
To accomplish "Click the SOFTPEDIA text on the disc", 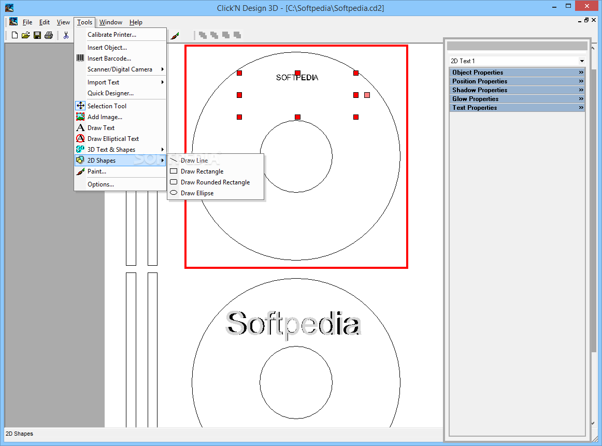I will [297, 78].
